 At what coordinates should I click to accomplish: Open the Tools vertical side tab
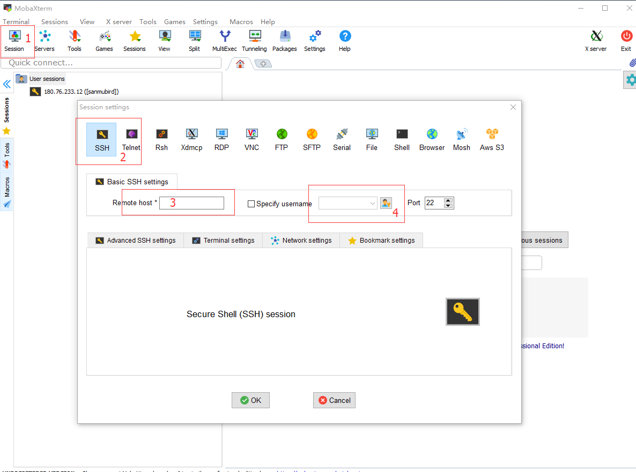(6, 155)
